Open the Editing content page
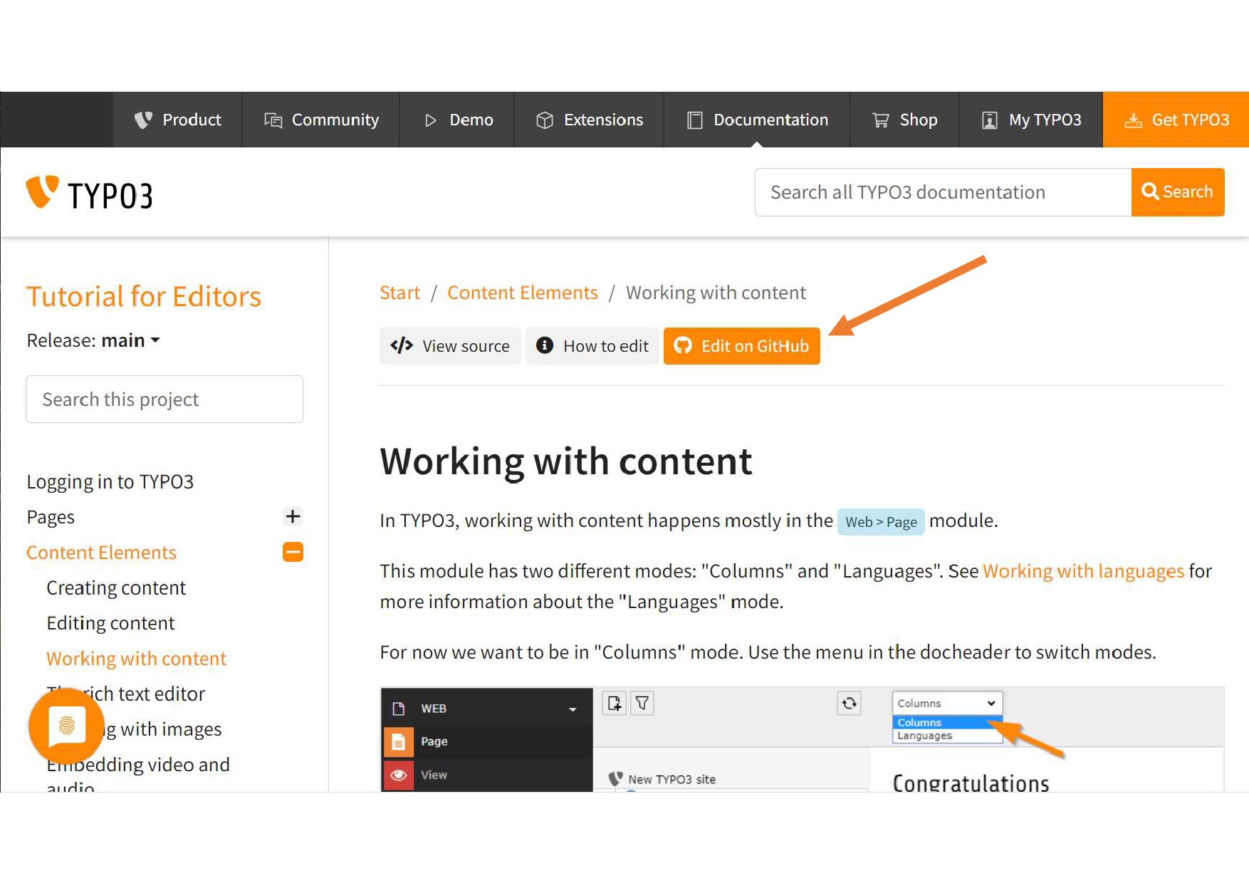Viewport: 1249px width, 883px height. (x=110, y=623)
